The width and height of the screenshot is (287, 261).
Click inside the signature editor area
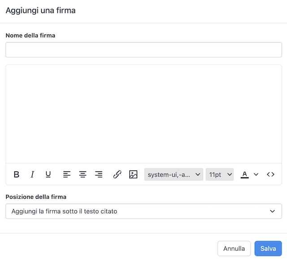(143, 113)
